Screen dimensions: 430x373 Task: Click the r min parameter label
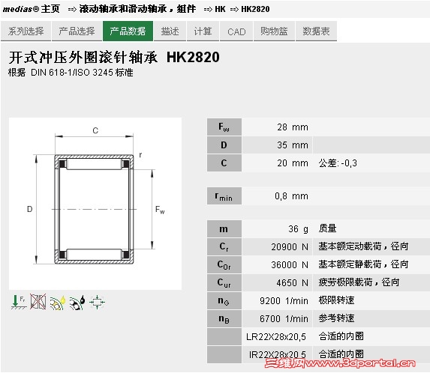pos(224,196)
